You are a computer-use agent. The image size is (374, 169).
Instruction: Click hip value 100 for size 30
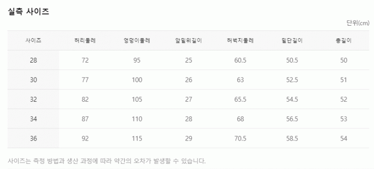[x=137, y=80]
